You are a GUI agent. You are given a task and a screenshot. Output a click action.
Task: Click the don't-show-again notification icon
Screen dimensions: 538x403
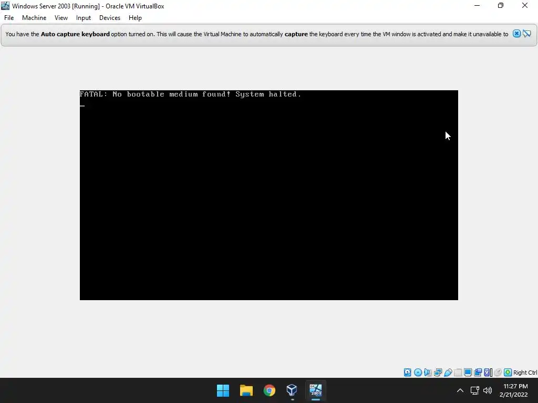coord(527,34)
